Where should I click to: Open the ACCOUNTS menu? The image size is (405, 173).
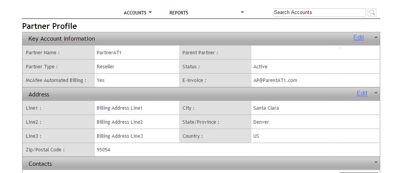click(135, 13)
